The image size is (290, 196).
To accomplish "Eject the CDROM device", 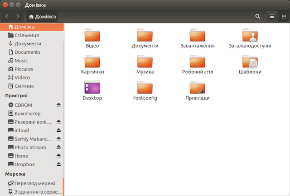I will (58, 105).
